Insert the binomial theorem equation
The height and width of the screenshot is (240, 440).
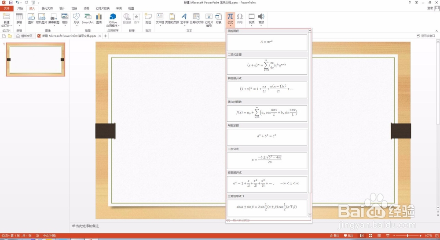click(x=267, y=66)
